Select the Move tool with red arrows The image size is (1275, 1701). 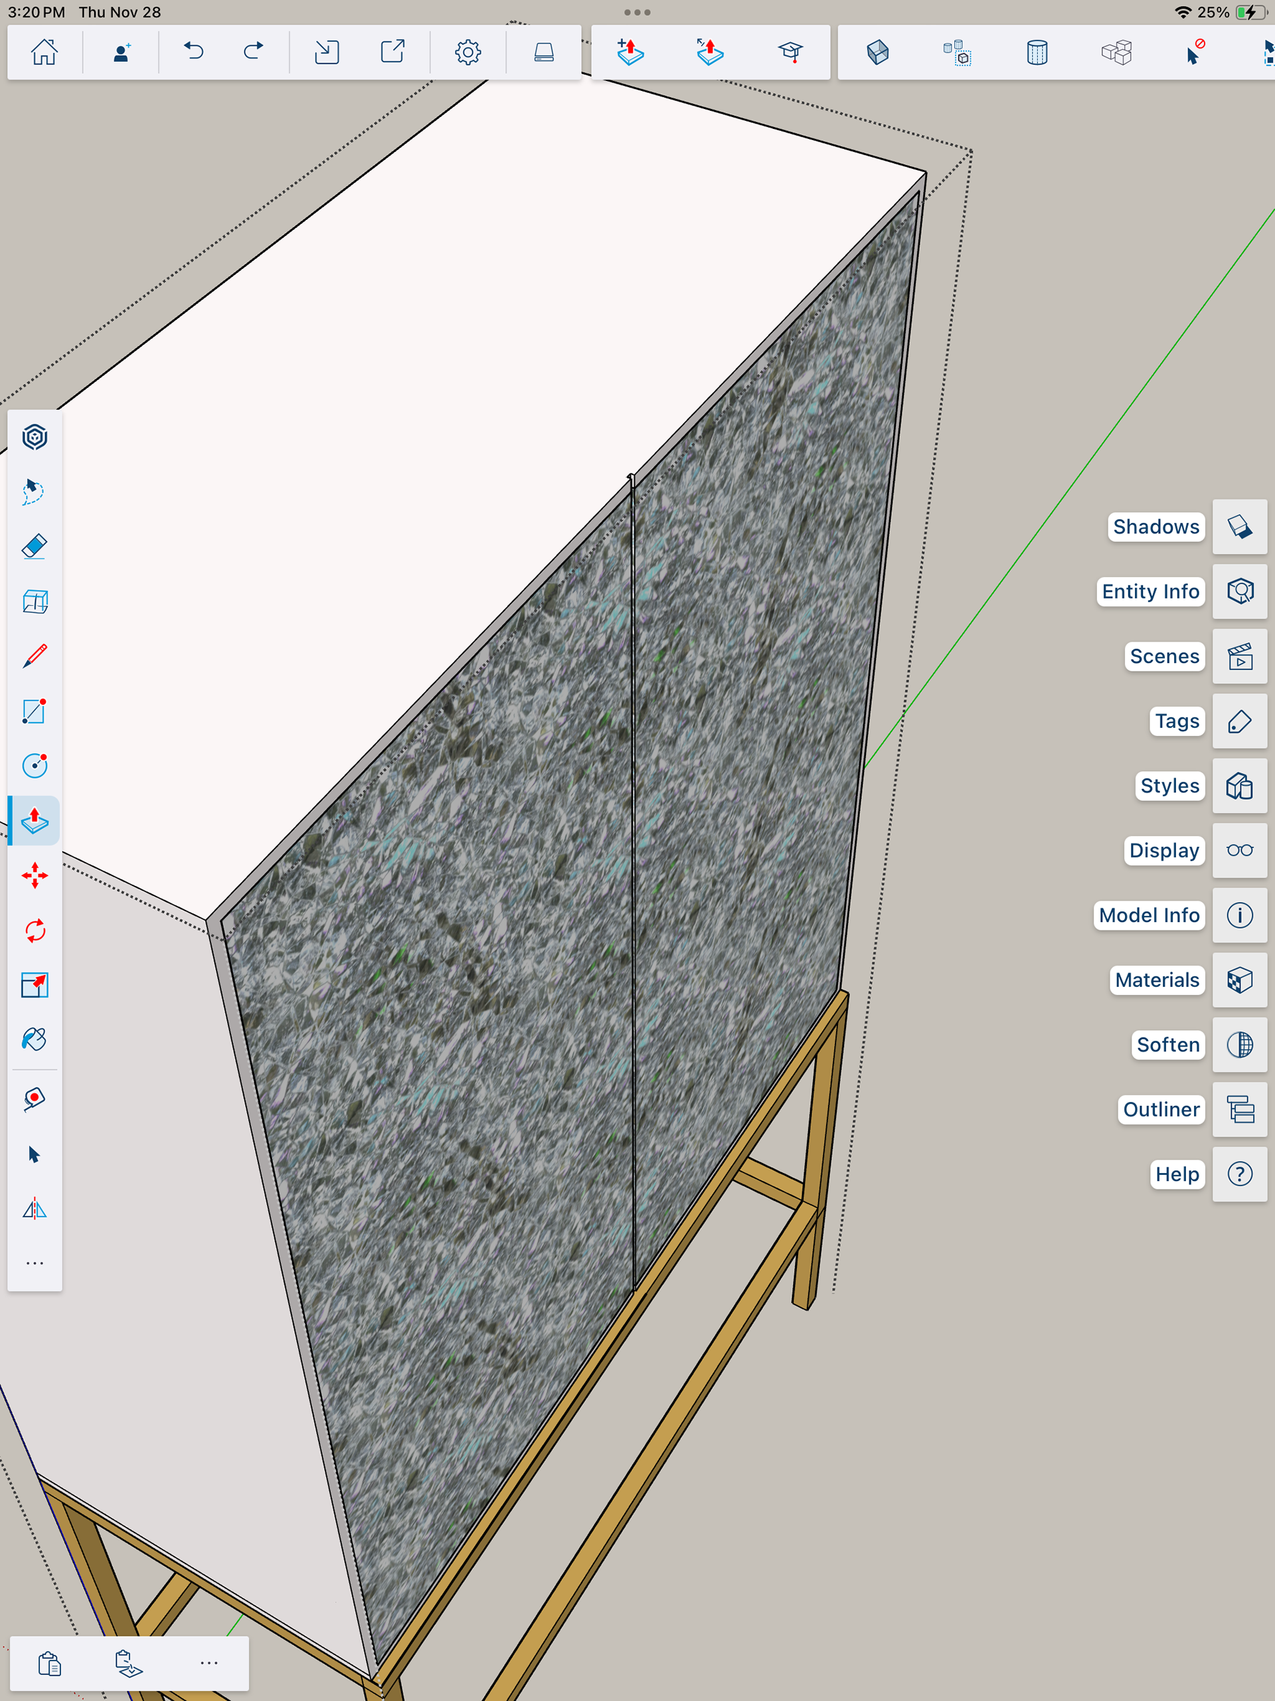[35, 876]
